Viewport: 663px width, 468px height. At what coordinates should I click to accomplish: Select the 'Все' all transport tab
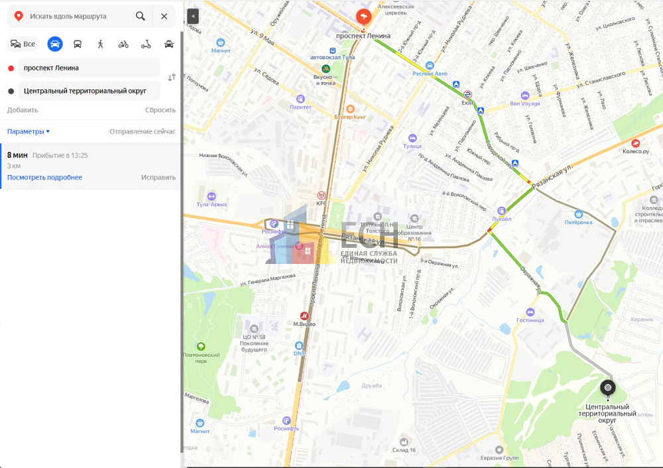click(23, 44)
